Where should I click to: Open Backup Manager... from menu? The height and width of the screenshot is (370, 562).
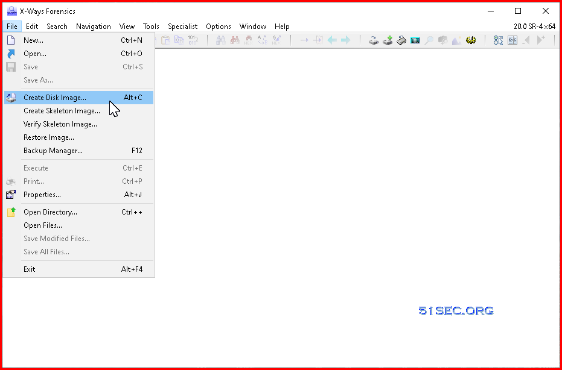[79, 151]
